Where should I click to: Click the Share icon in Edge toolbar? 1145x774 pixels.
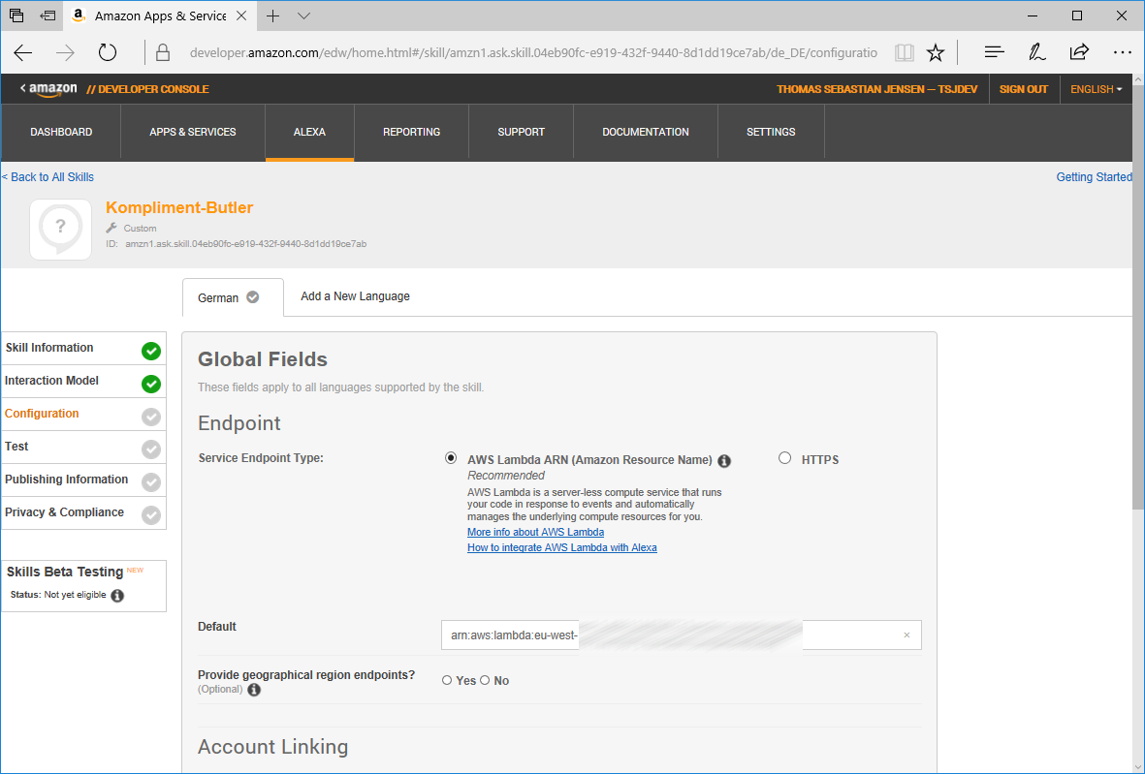coord(1079,52)
